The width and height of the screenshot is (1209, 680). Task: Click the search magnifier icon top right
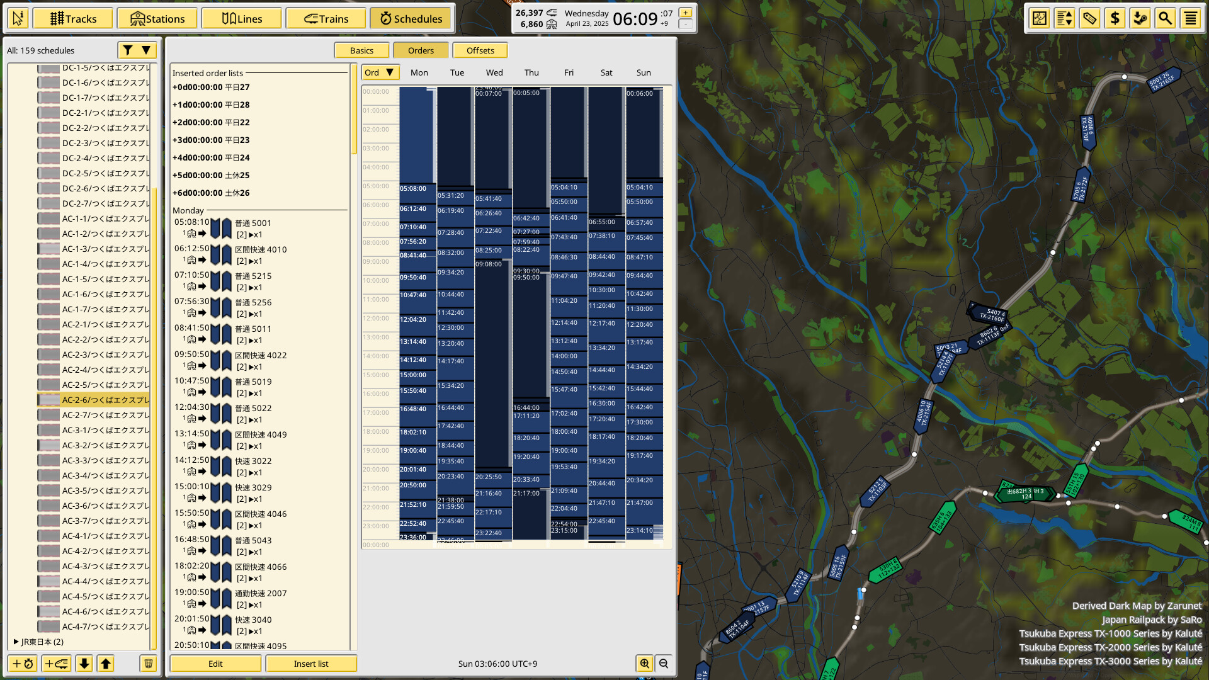1166,18
